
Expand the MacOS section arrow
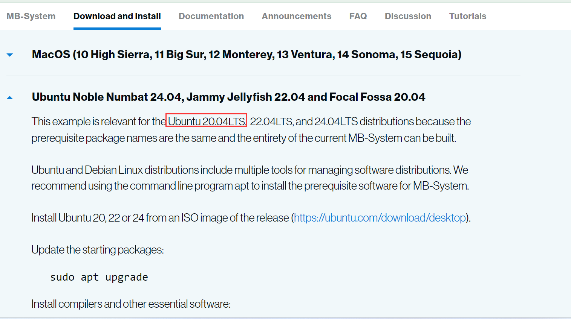10,55
